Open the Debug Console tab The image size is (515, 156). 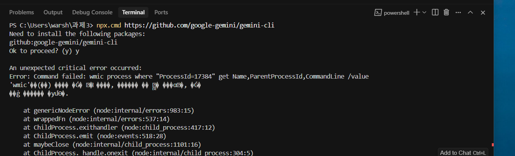pyautogui.click(x=92, y=12)
